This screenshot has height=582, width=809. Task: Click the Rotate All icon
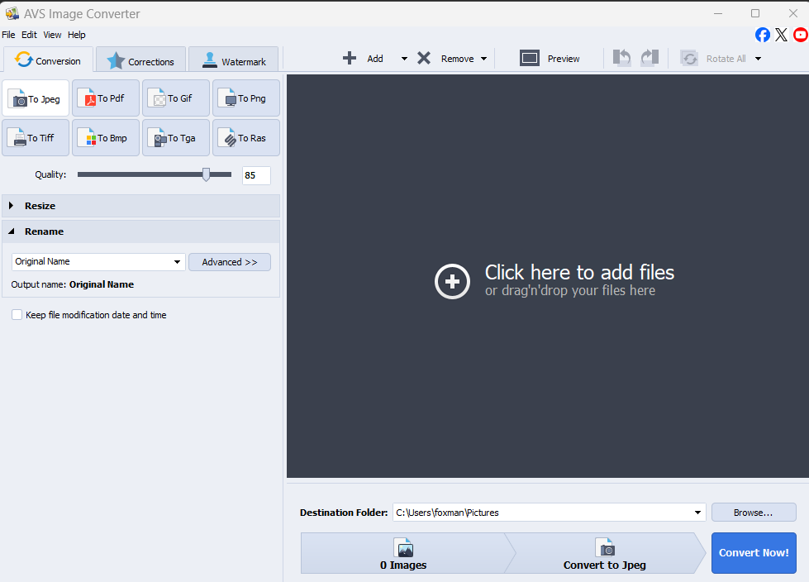[689, 59]
